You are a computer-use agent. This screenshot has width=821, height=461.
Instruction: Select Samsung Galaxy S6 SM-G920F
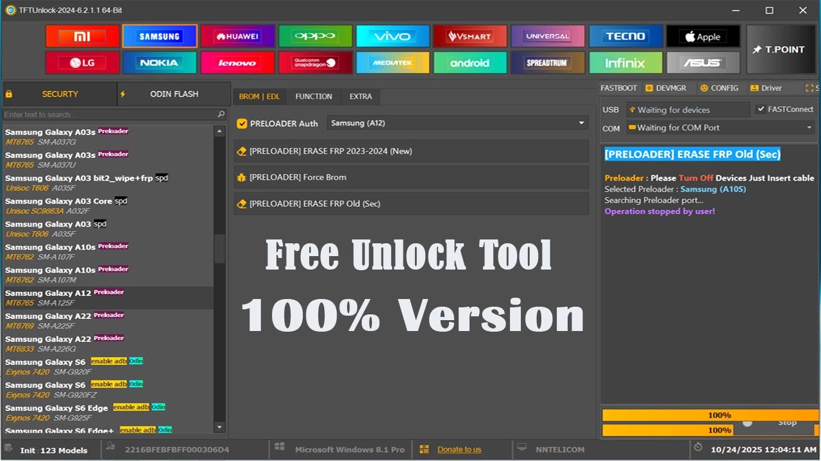(x=108, y=367)
